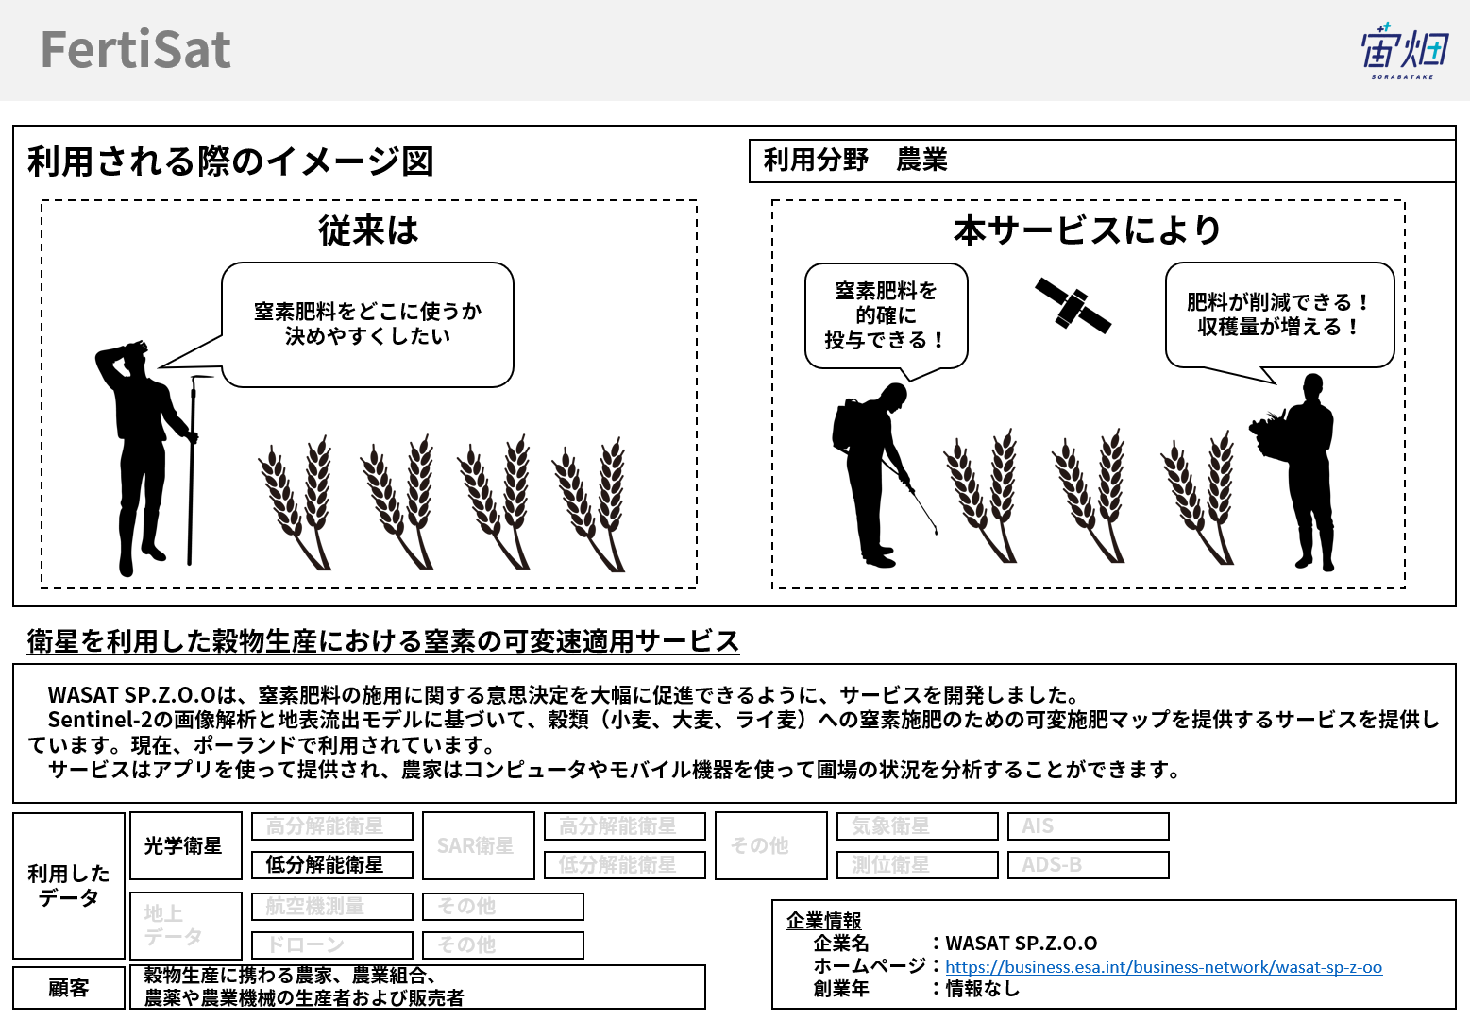Select the greyed-out AIS box
Image resolution: width=1470 pixels, height=1020 pixels.
tap(1089, 826)
